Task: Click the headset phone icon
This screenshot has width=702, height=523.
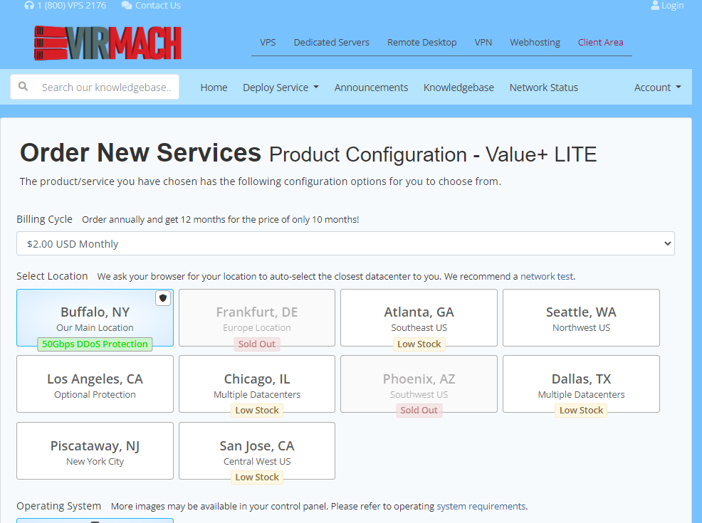Action: (29, 6)
